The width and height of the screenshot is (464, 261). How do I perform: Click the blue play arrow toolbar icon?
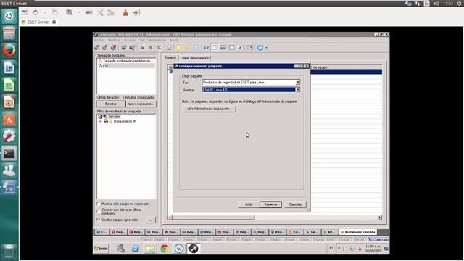pos(142,48)
